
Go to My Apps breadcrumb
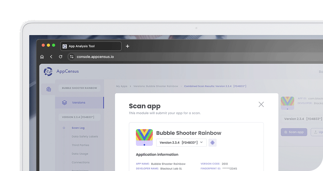point(122,86)
